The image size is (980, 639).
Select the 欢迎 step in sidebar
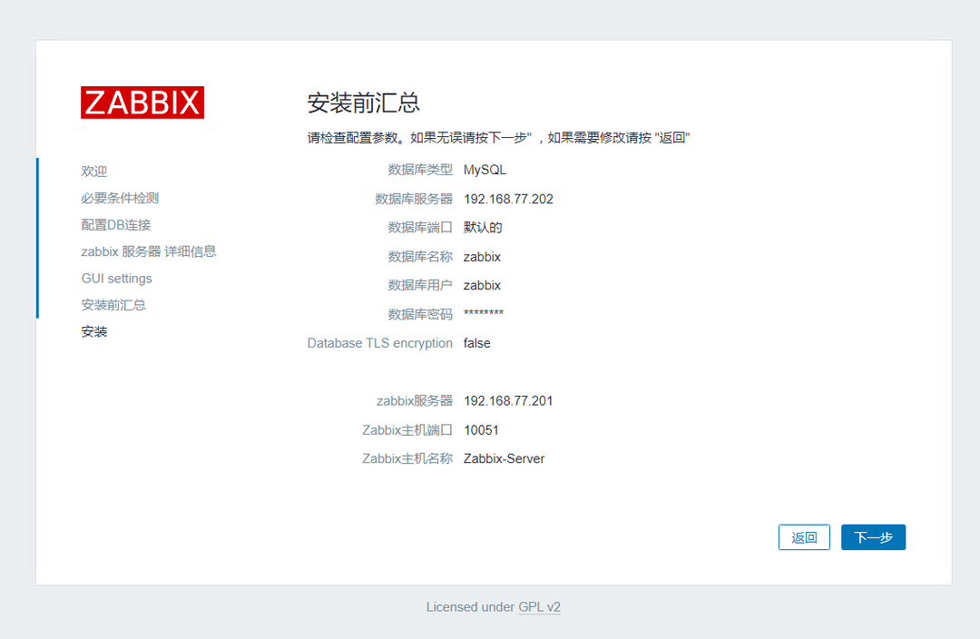click(x=94, y=172)
